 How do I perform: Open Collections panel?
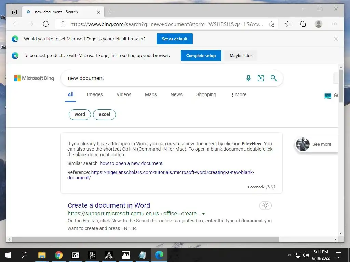point(303,24)
